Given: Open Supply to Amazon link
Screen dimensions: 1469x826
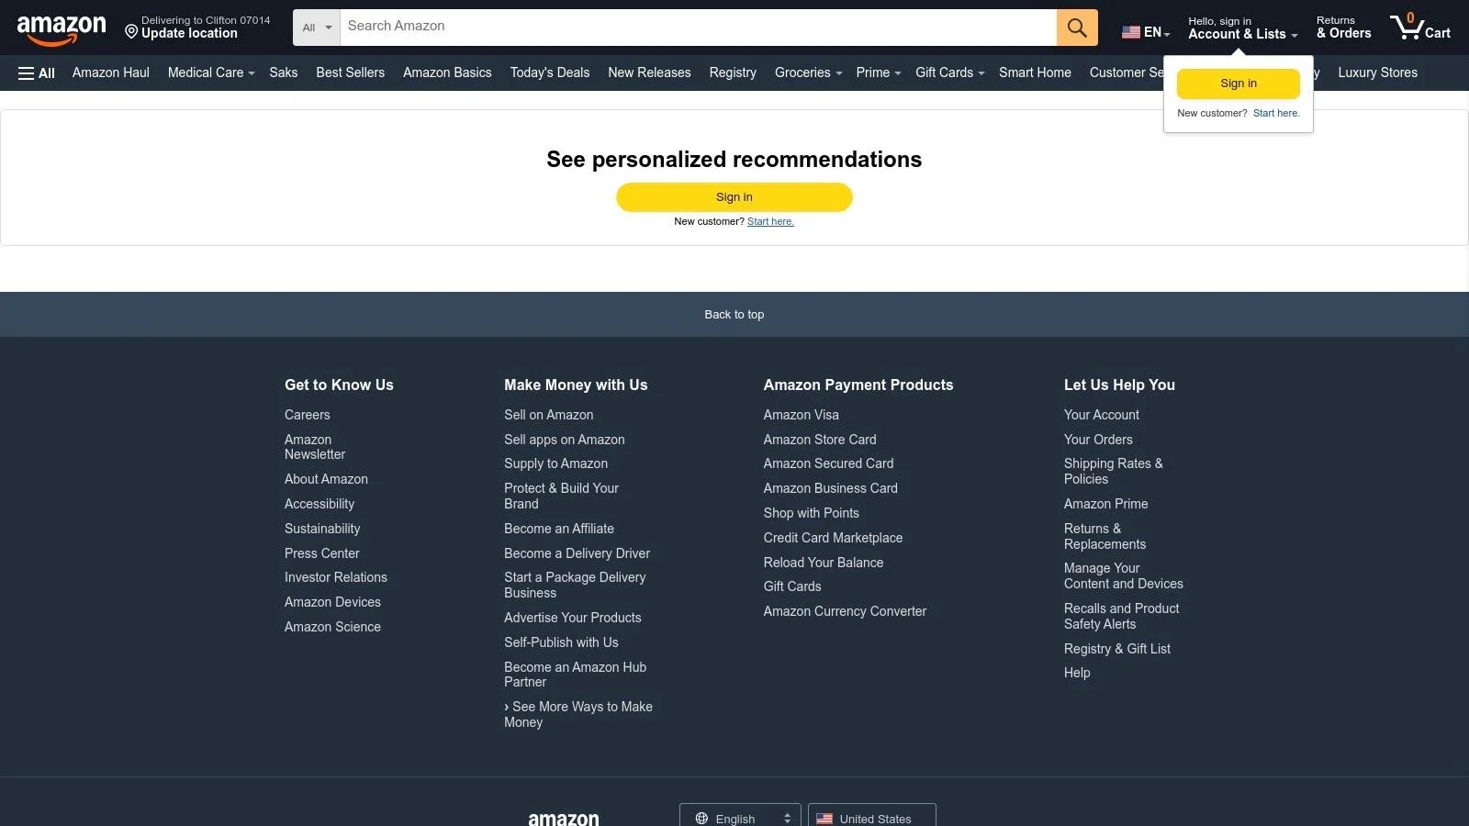Looking at the screenshot, I should pos(555,463).
